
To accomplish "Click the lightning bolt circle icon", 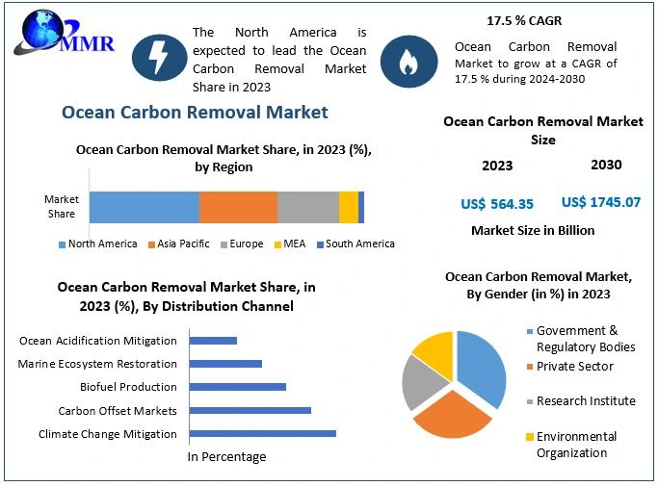I will click(155, 57).
